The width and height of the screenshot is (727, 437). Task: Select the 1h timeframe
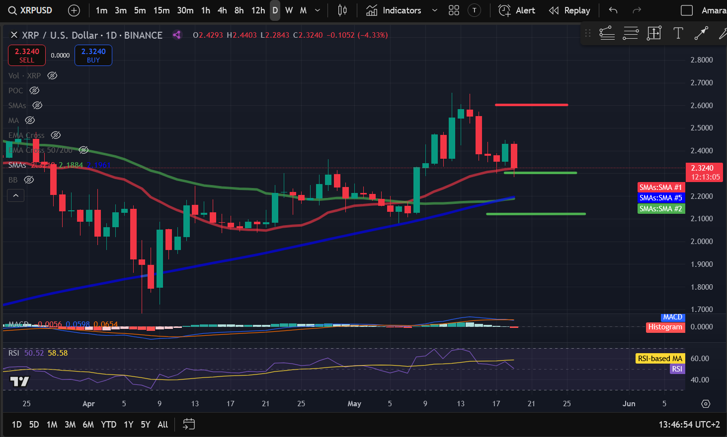click(x=206, y=10)
